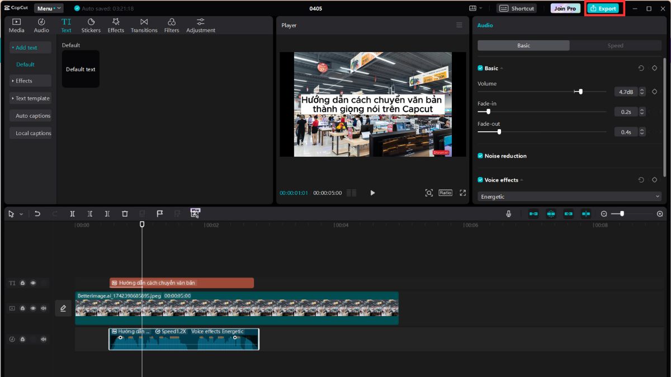Open the Adjustment panel
Viewport: 671px width, 377px height.
coord(201,26)
